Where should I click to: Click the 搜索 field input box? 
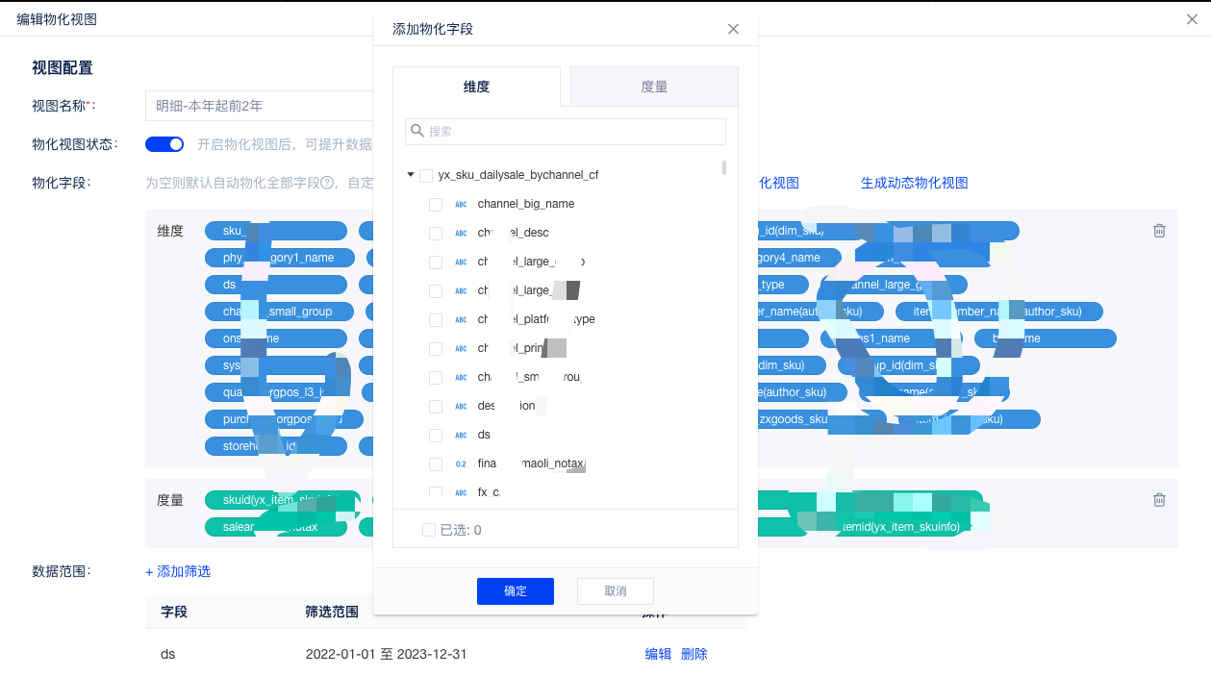[572, 131]
